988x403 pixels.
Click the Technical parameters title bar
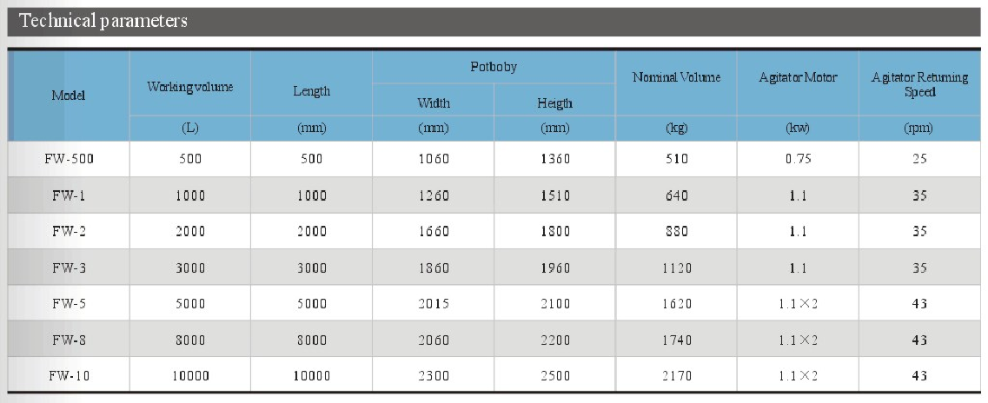coord(494,22)
